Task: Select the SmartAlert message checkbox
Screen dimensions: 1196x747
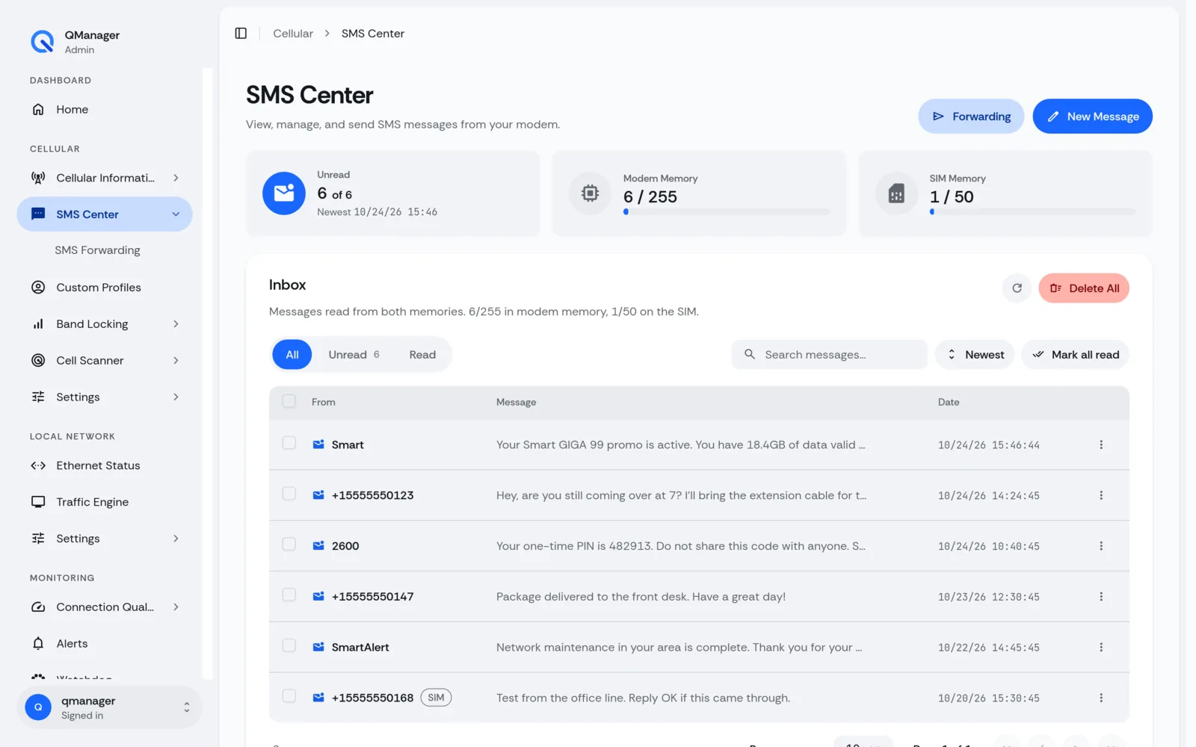Action: point(289,645)
